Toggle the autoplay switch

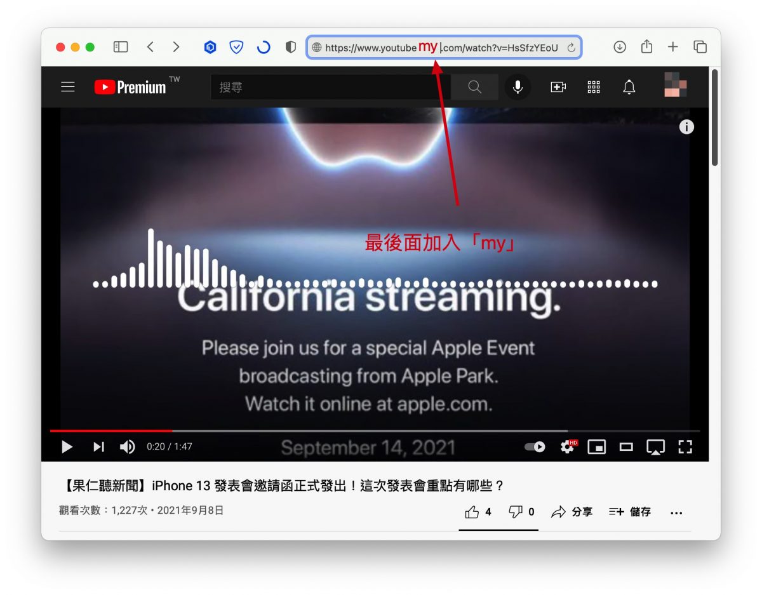[535, 447]
